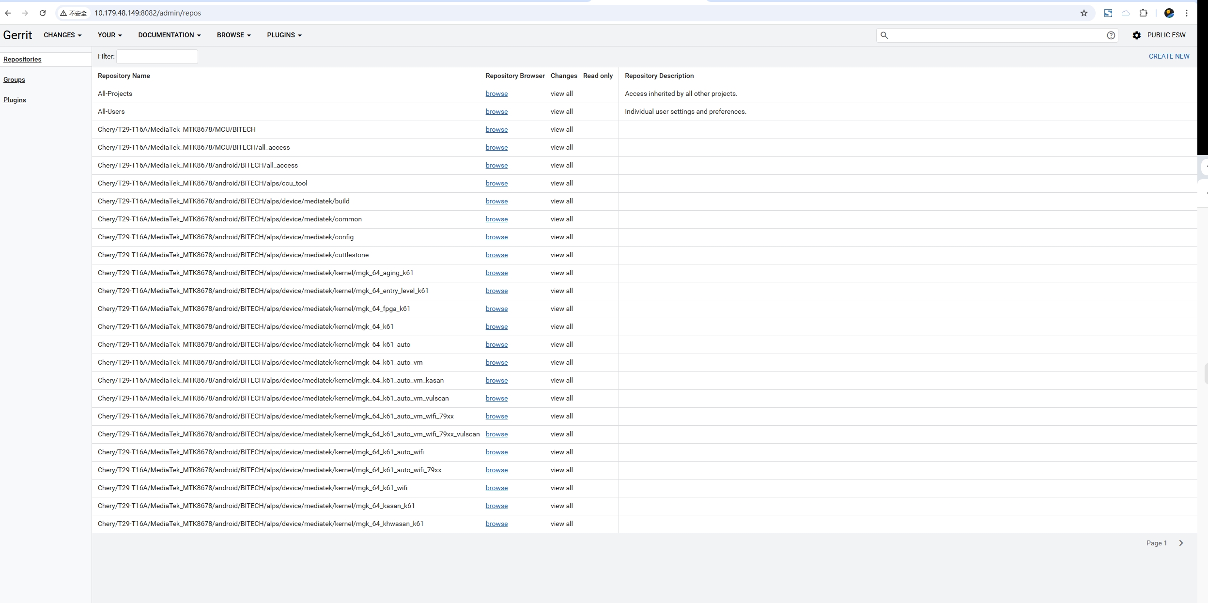The height and width of the screenshot is (603, 1208).
Task: Open the browser extensions puzzle icon
Action: 1143,13
